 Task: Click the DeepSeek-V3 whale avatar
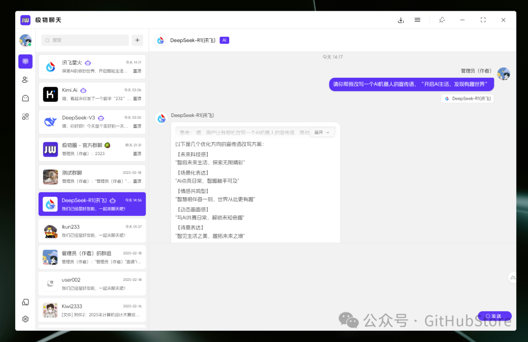coord(50,122)
